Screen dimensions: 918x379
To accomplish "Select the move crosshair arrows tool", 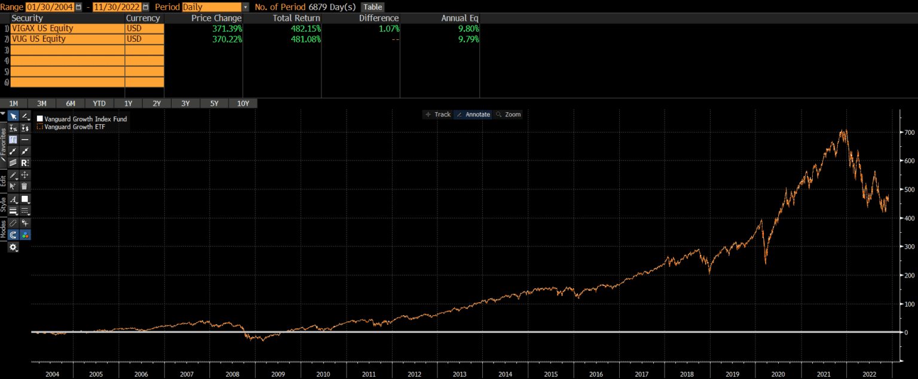I will (25, 175).
